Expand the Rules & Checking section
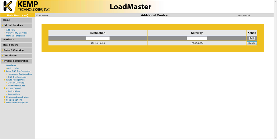 click(x=17, y=50)
